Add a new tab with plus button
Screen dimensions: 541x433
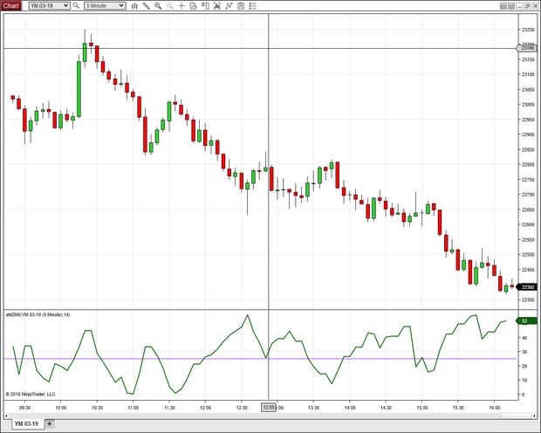tap(50, 423)
